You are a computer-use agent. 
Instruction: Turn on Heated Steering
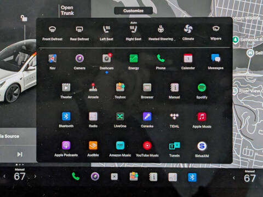pyautogui.click(x=161, y=33)
